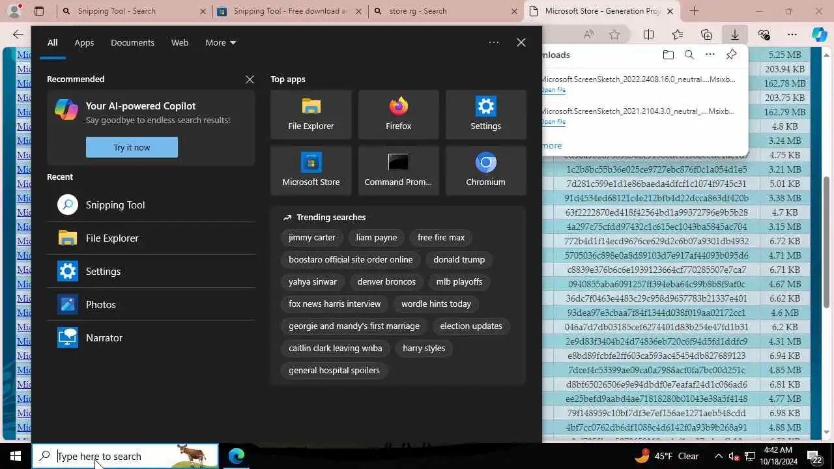
Task: Click Try it now Copilot button
Action: pos(132,147)
